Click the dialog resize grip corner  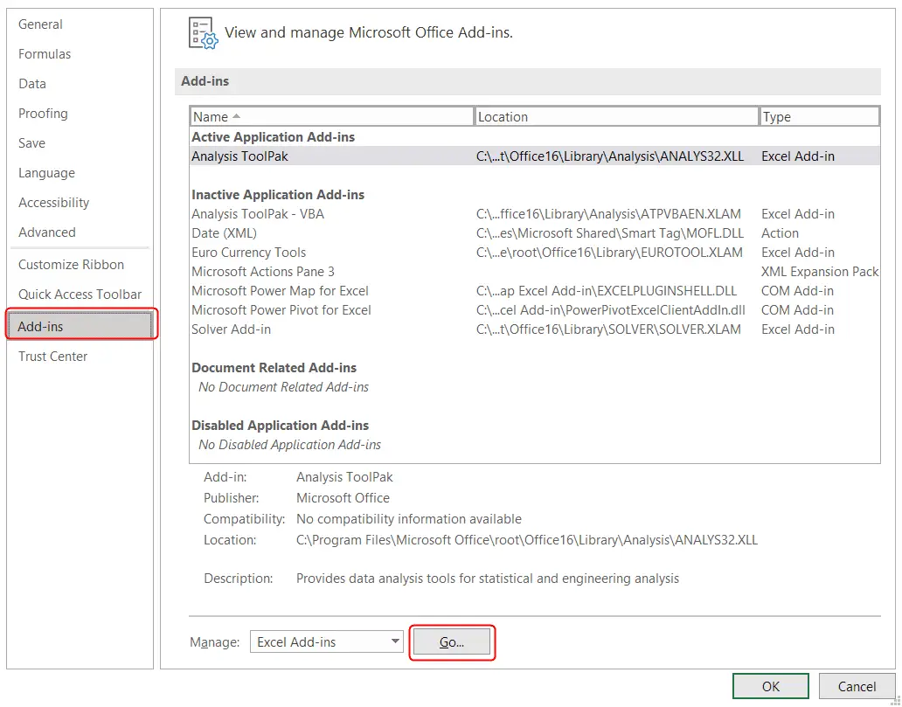[x=897, y=701]
